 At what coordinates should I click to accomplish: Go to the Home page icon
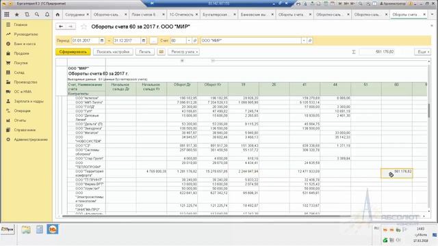57,14
